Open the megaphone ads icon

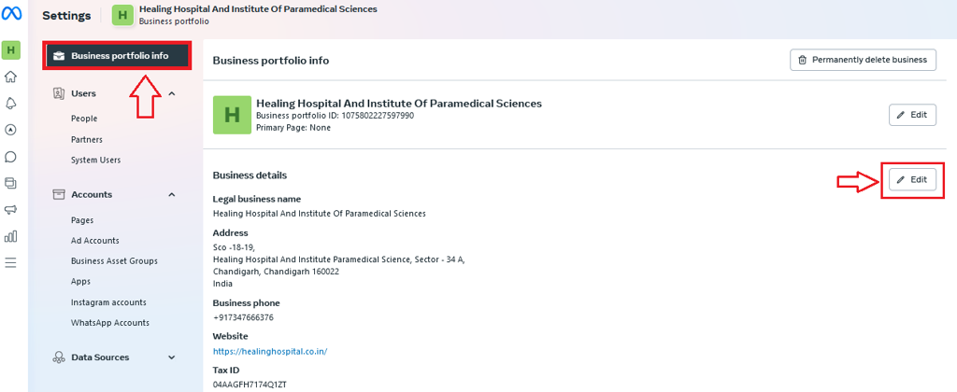pyautogui.click(x=11, y=209)
